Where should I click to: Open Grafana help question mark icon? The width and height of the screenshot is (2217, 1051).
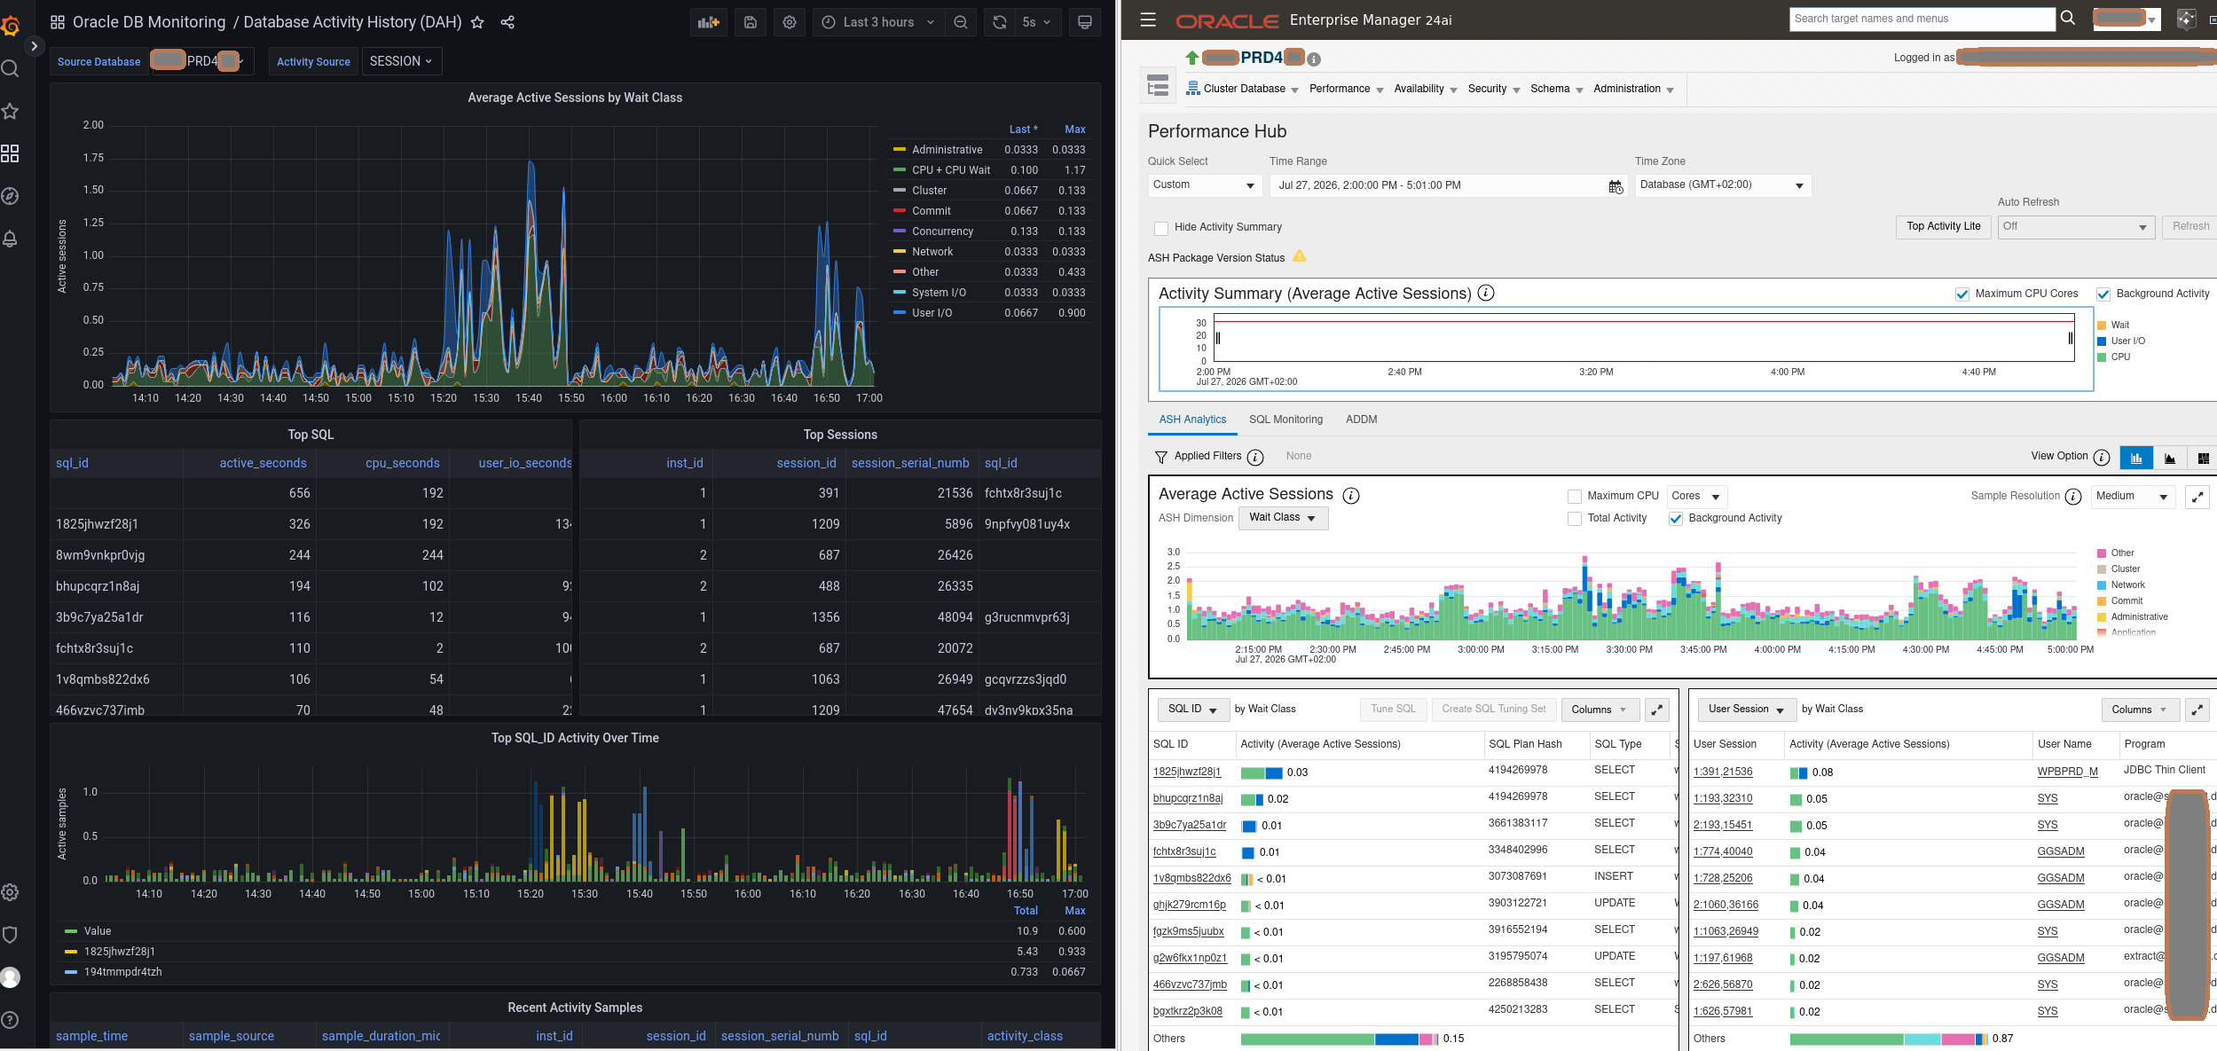coord(11,1020)
